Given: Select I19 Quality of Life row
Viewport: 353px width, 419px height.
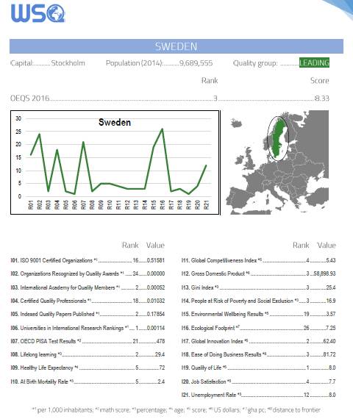Looking at the screenshot, I should click(x=258, y=368).
